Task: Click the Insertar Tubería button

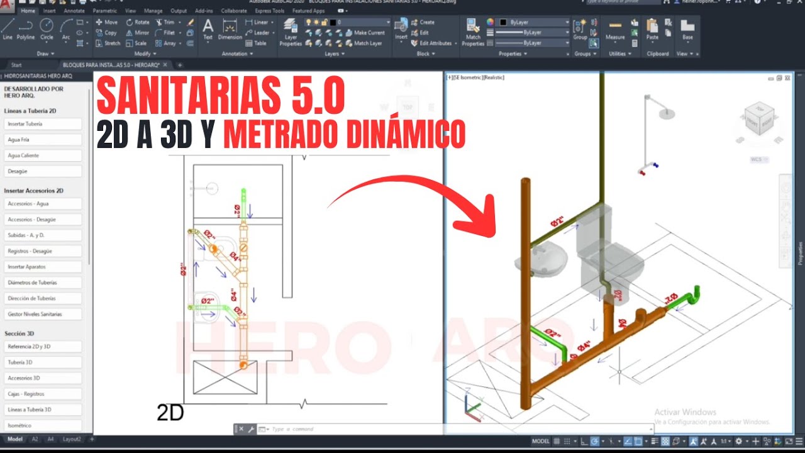Action: coord(43,124)
